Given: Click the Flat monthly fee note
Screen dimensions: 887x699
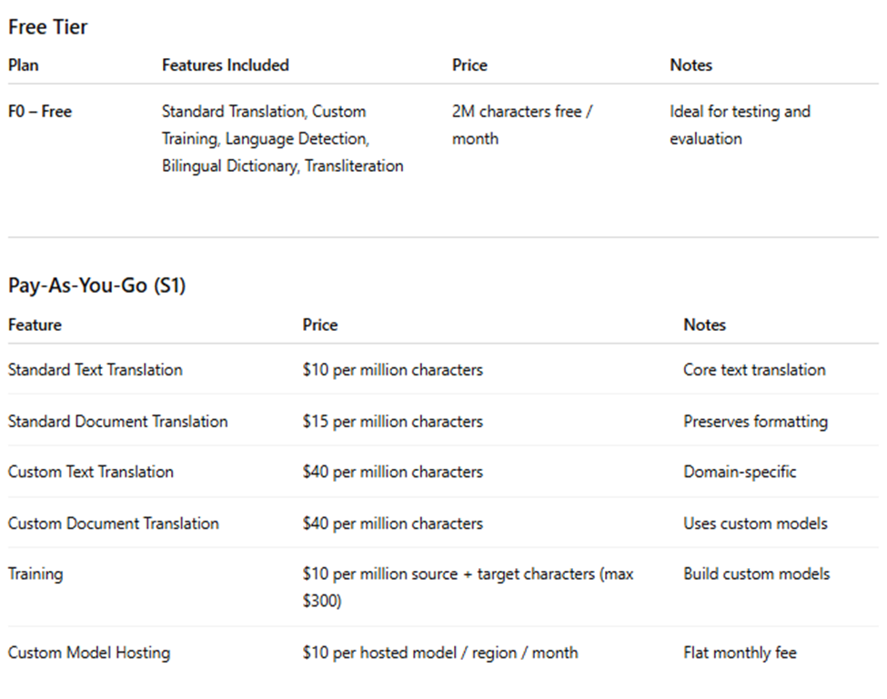Looking at the screenshot, I should pyautogui.click(x=740, y=653).
